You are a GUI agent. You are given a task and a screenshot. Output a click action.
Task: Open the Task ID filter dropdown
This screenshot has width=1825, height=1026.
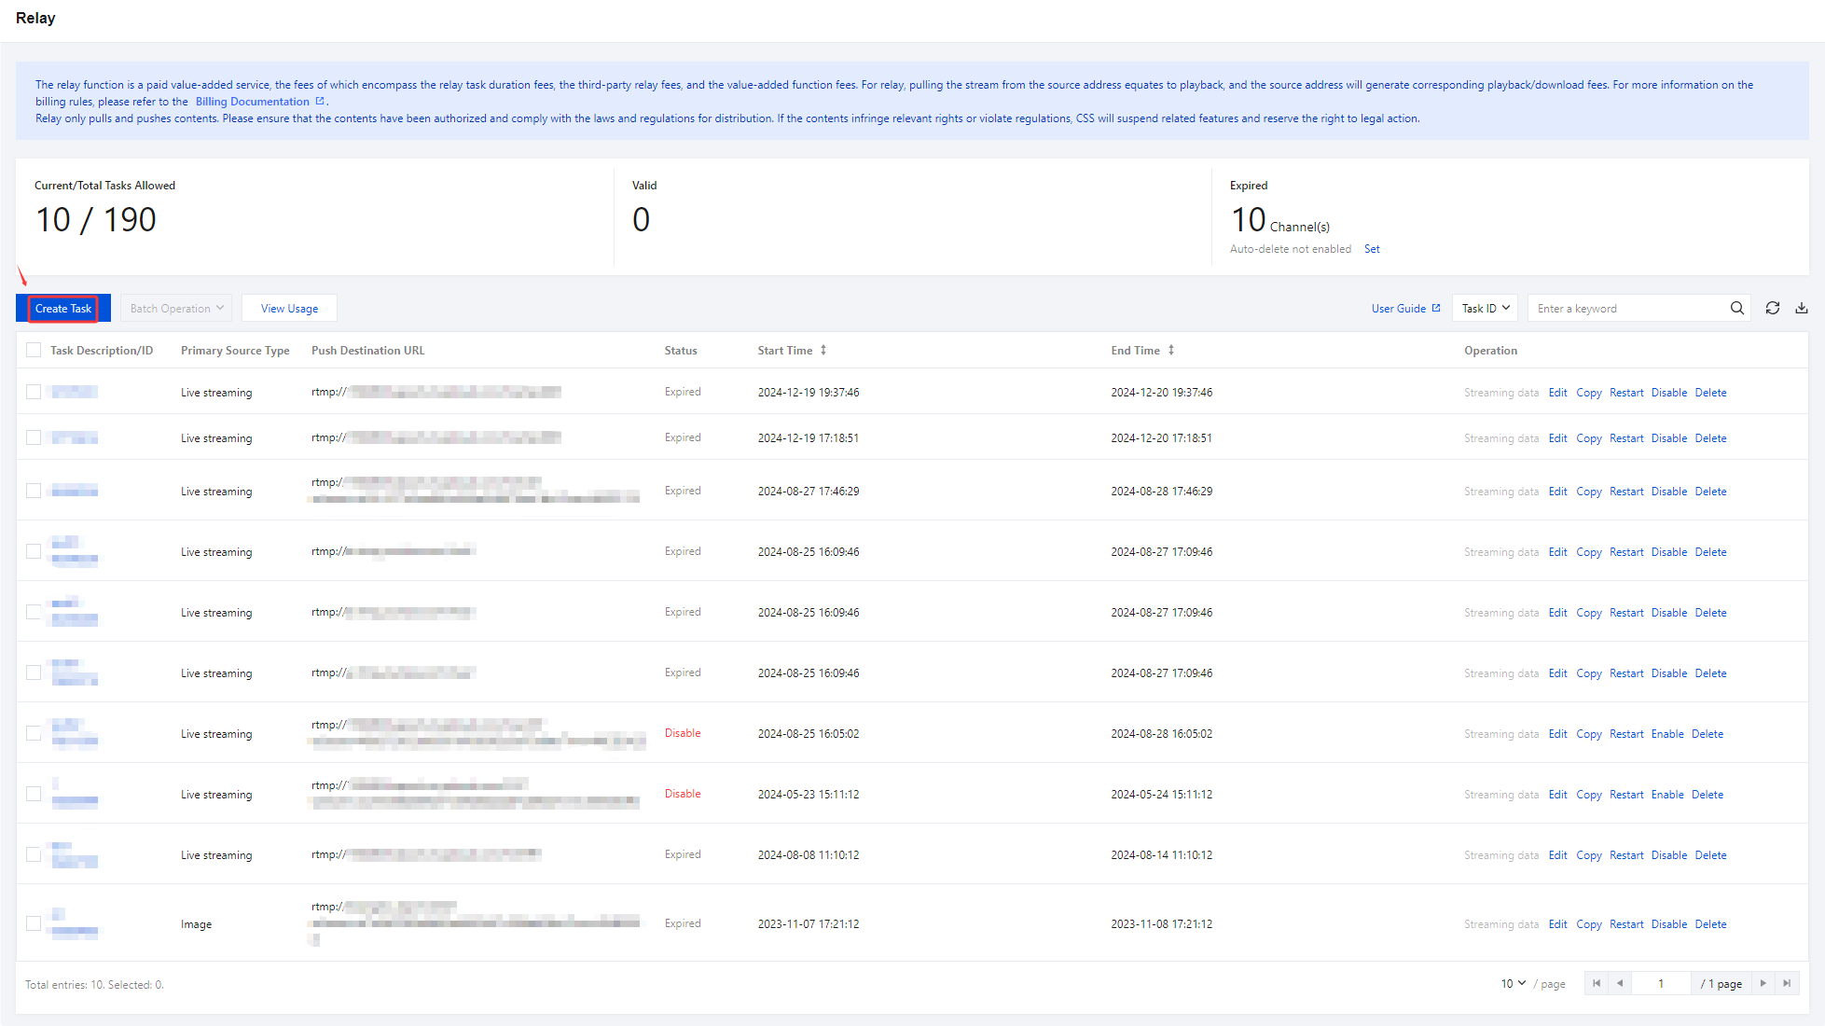click(1485, 309)
